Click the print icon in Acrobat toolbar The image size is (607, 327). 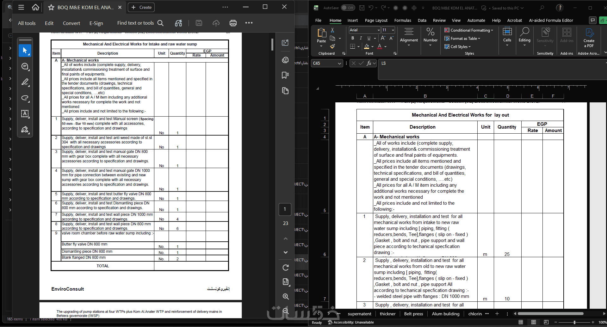(233, 23)
